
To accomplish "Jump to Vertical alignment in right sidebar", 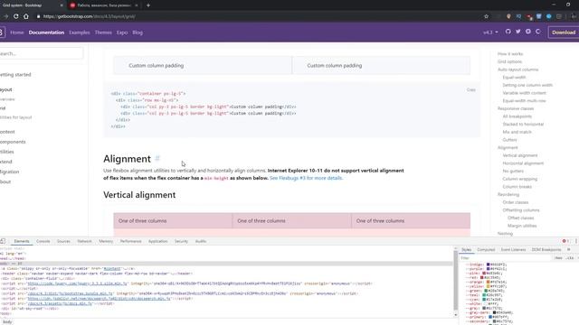I will (520, 155).
